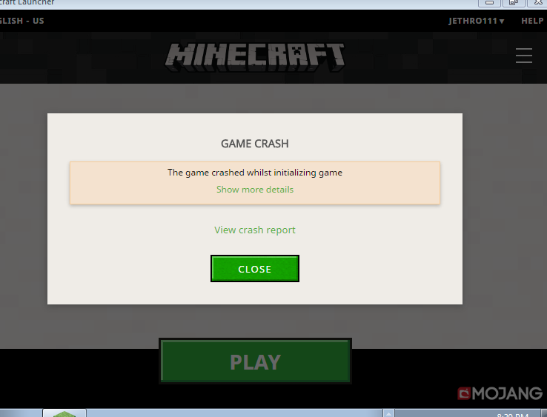Open the HELP menu
The width and height of the screenshot is (547, 417).
point(532,21)
